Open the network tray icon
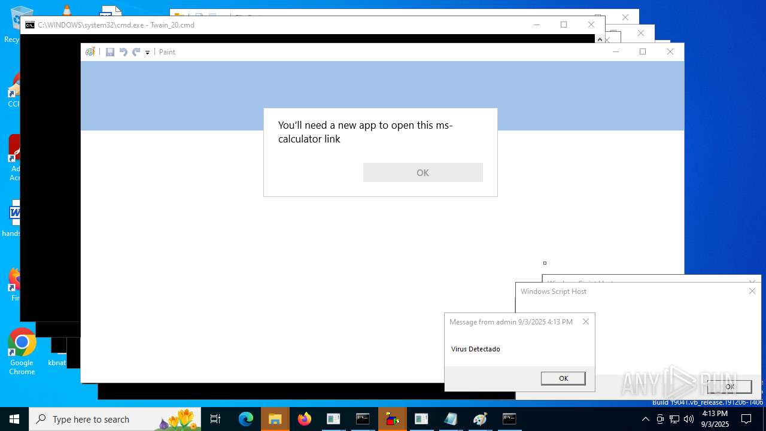Screen dimensions: 766x431 coord(674,419)
